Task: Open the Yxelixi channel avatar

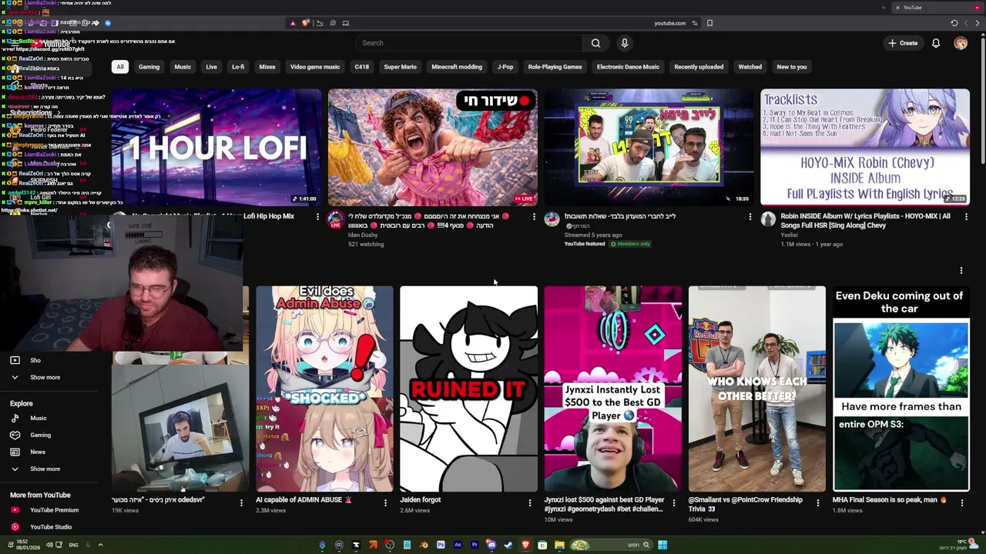Action: pos(768,220)
